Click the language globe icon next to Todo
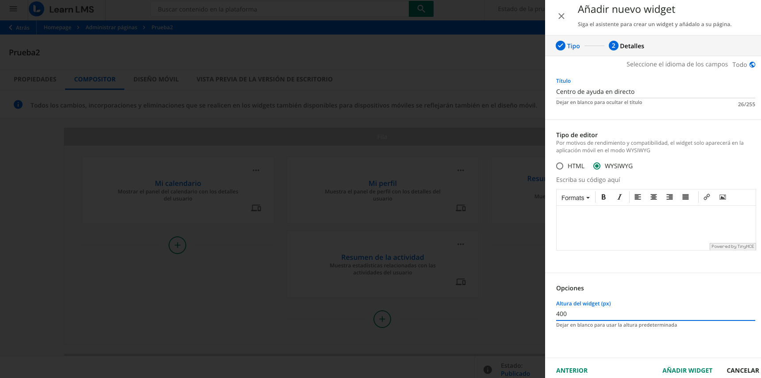The image size is (761, 378). [x=752, y=65]
